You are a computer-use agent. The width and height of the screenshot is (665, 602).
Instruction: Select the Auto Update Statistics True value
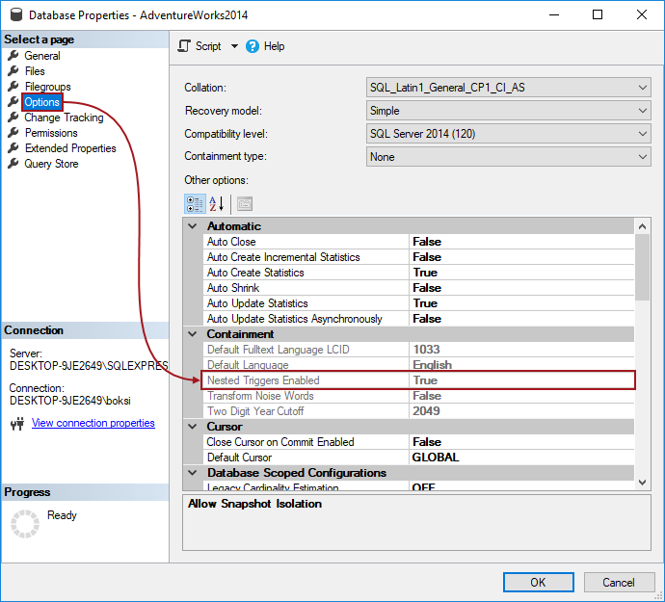[x=521, y=303]
